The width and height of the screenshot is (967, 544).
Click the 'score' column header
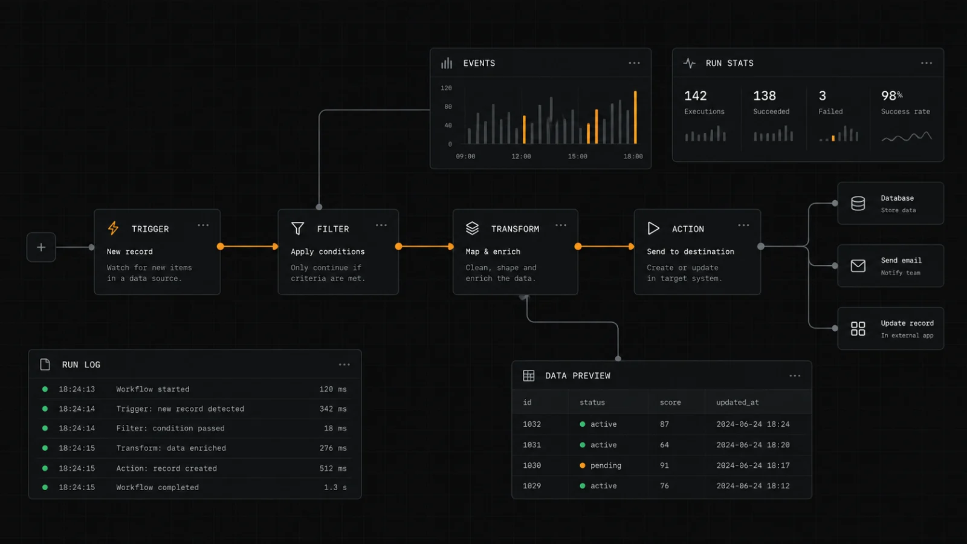[x=670, y=403]
